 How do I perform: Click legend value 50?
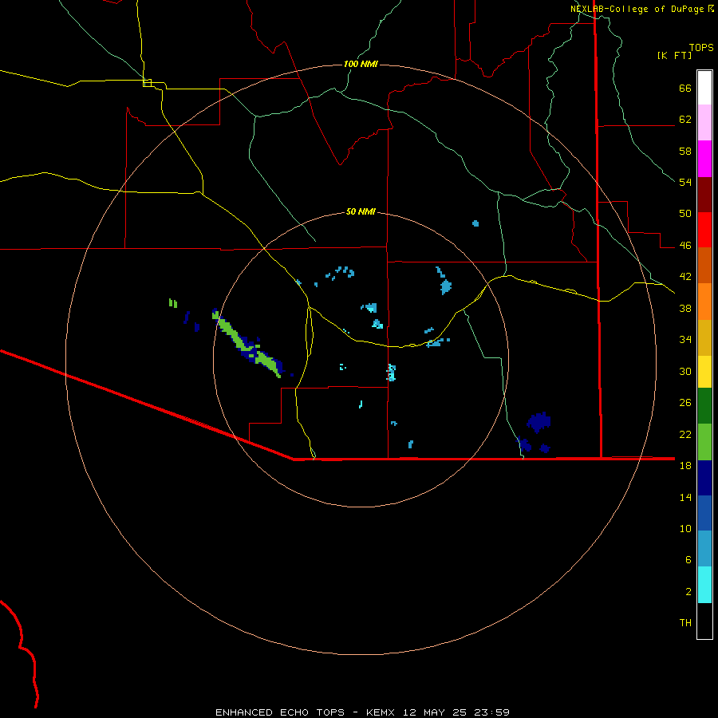(x=685, y=214)
